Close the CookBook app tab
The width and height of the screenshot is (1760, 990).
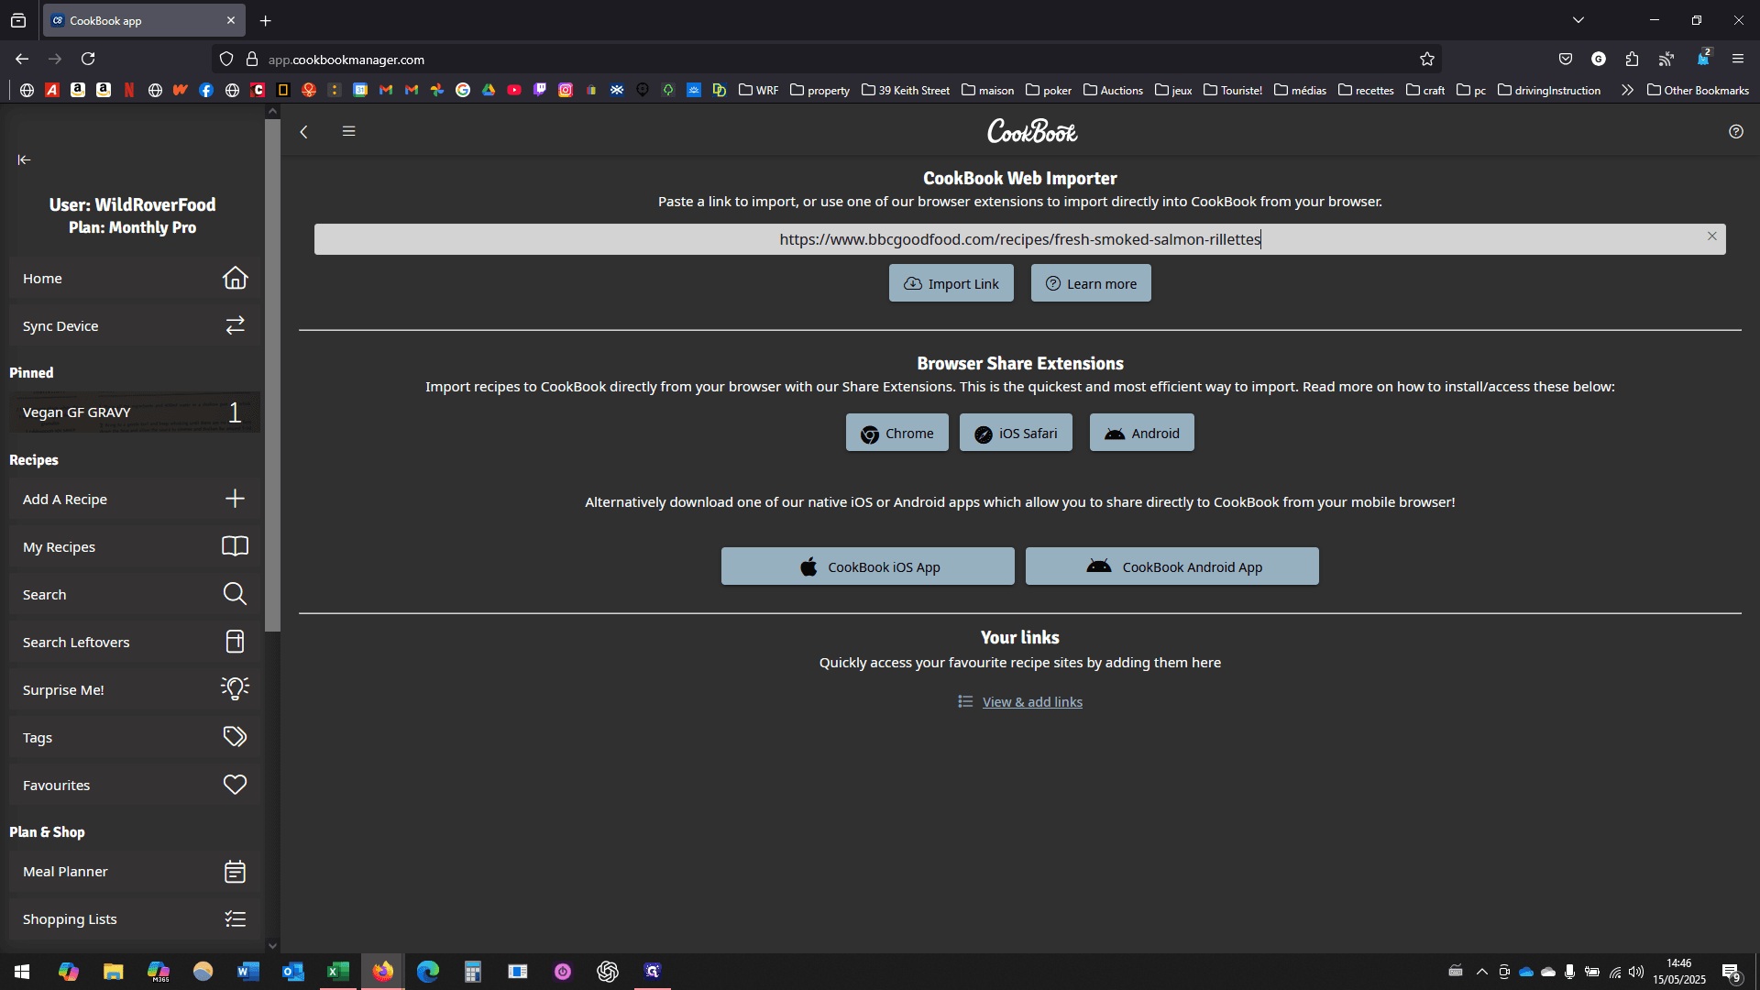231,20
